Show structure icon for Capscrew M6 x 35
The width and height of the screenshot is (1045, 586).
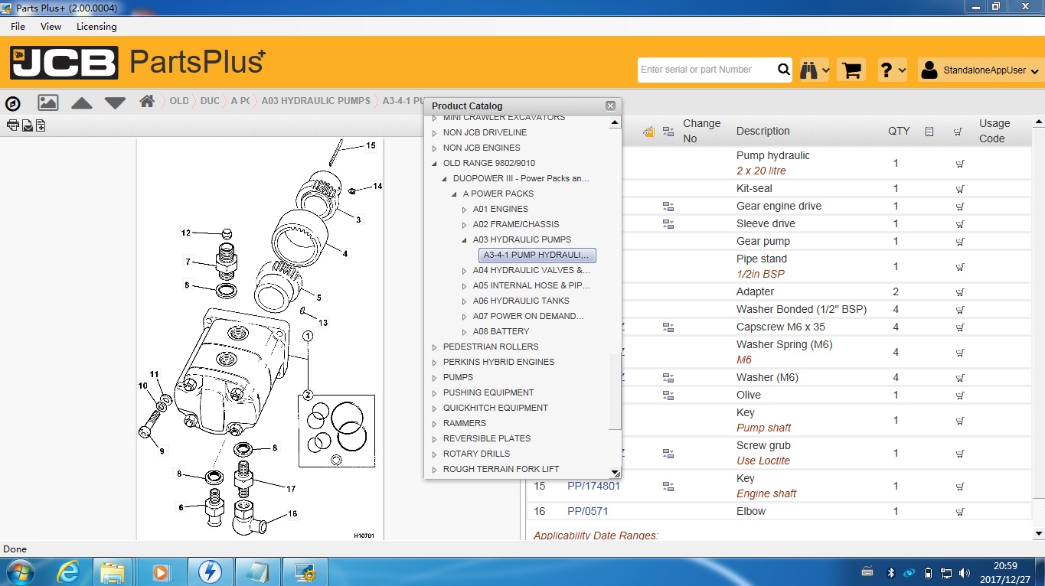668,327
